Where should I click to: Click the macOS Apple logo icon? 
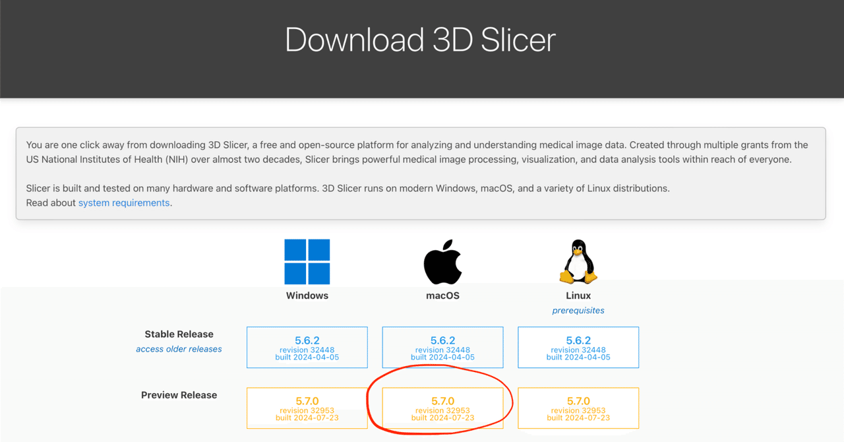pos(442,260)
